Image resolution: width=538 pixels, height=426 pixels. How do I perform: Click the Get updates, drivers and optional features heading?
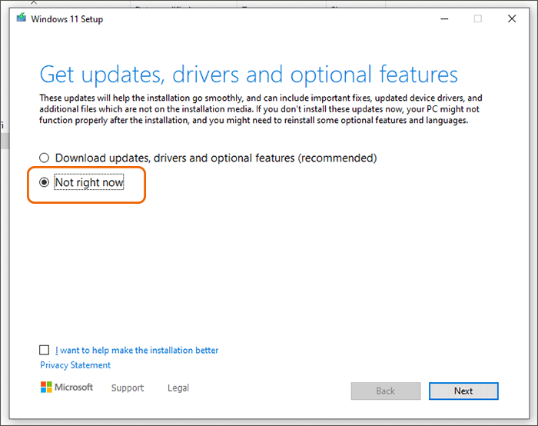click(249, 75)
